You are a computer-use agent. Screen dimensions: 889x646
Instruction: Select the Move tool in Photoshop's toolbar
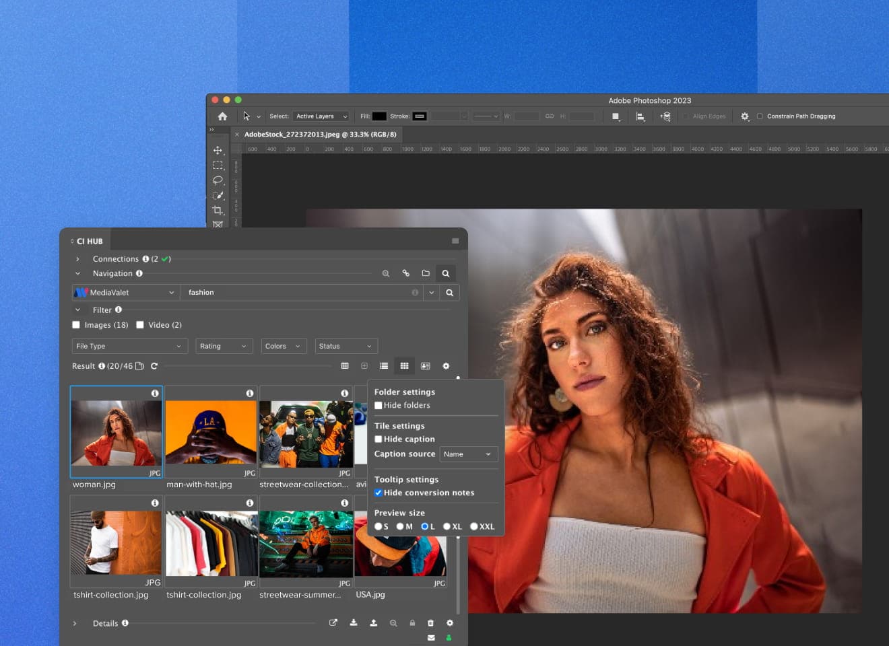[218, 150]
